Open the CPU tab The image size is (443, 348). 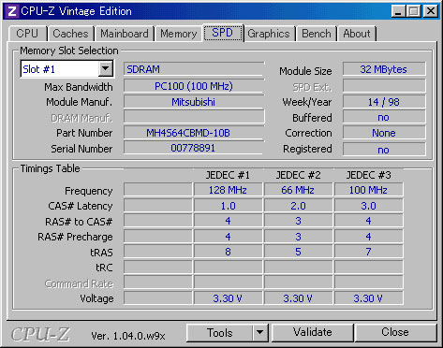(x=28, y=34)
